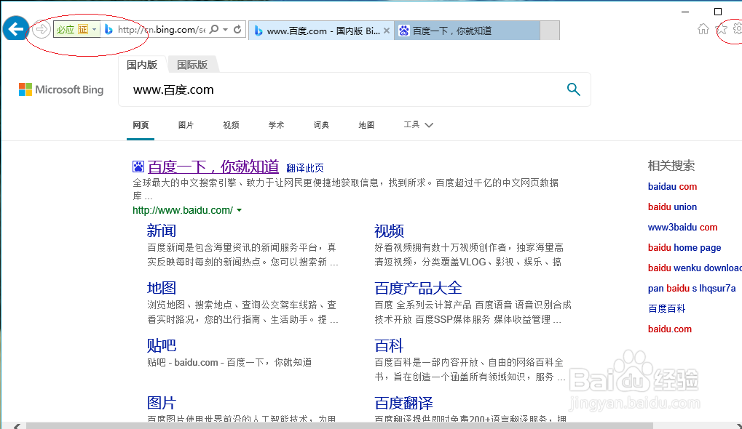
Task: Open the 新闻 sitelink
Action: pyautogui.click(x=162, y=230)
